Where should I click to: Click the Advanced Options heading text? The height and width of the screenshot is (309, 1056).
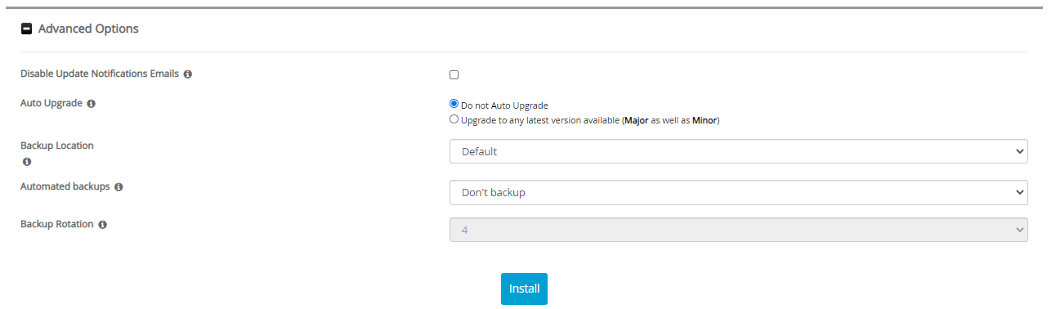[x=88, y=29]
